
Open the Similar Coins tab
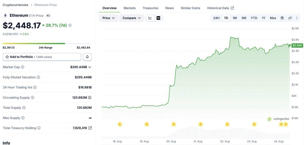[x=190, y=8]
